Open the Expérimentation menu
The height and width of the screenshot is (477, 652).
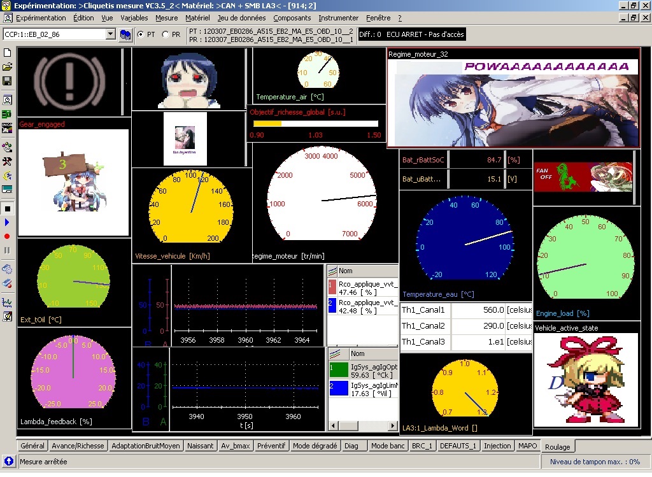click(41, 18)
